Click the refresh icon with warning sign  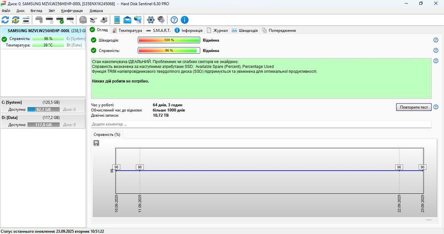coord(16,20)
